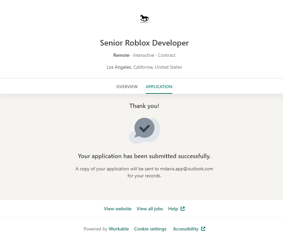Click the Remote workplace label
The height and width of the screenshot is (240, 283).
pos(121,55)
